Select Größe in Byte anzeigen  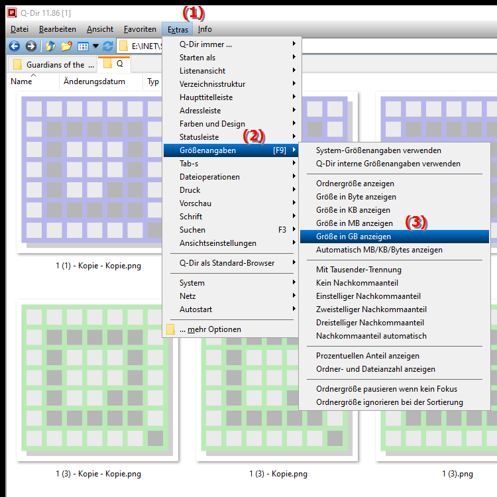(x=394, y=197)
